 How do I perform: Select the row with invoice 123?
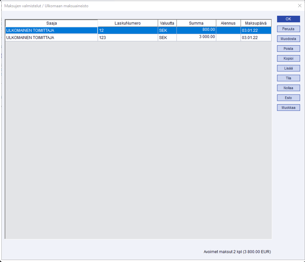pos(127,38)
